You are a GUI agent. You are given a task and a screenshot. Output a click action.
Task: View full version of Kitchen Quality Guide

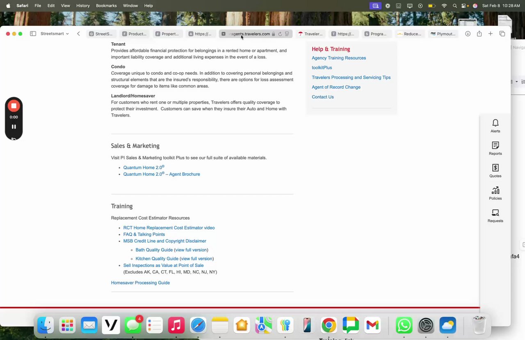[197, 259]
